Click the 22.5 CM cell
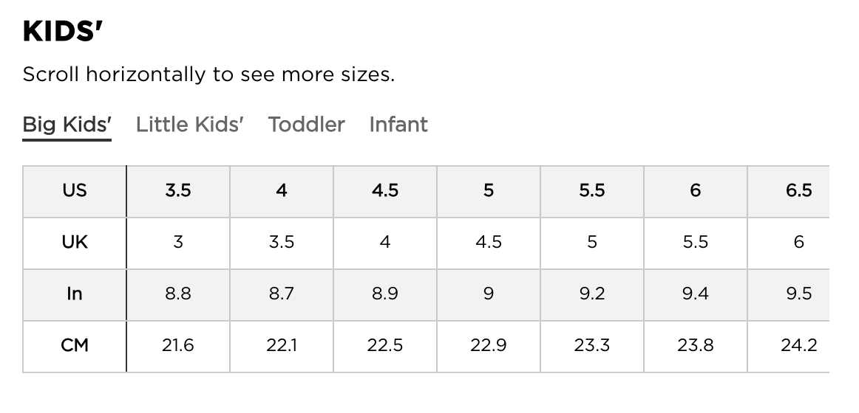 (x=385, y=345)
